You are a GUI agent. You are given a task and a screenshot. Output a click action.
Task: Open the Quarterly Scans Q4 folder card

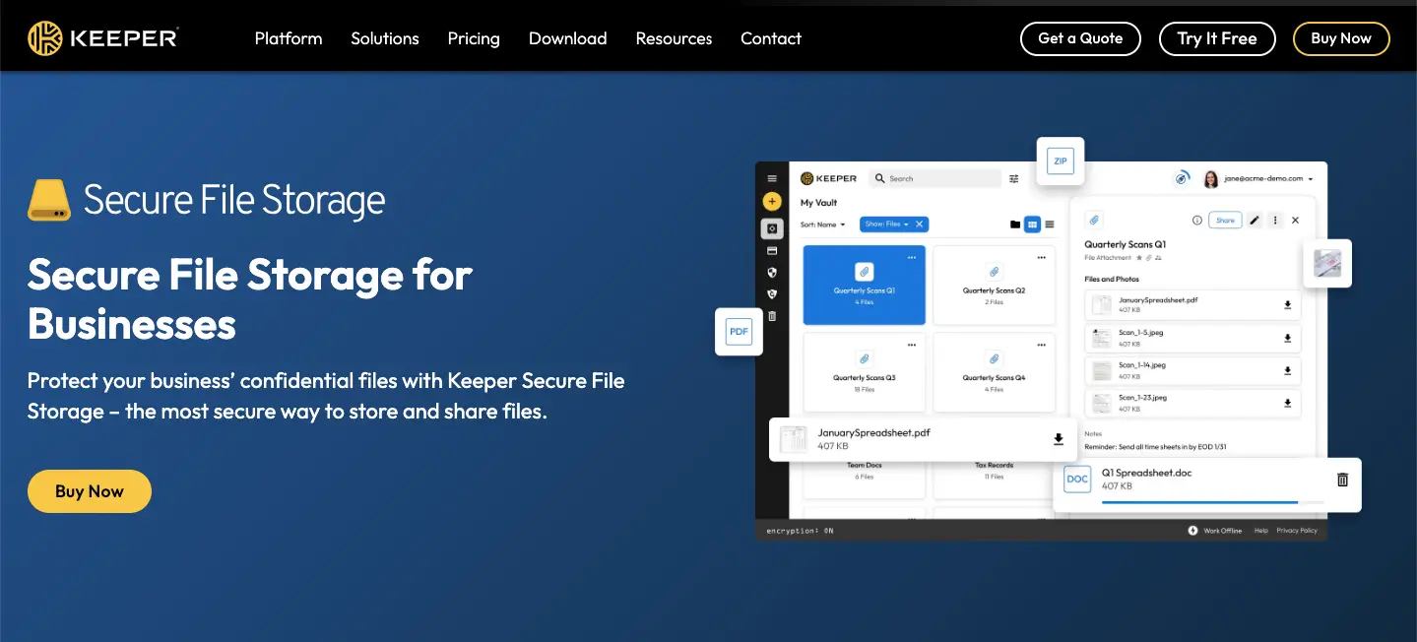click(x=994, y=372)
